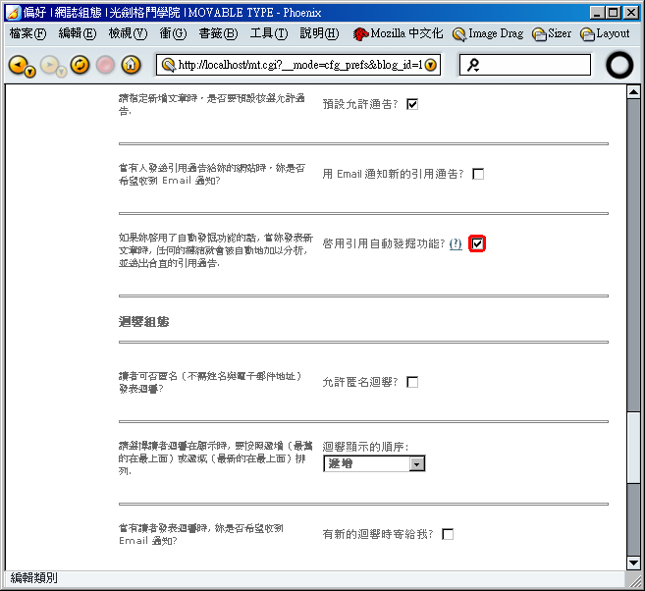The height and width of the screenshot is (591, 645).
Task: Open the 說明(H) menu
Action: pos(319,33)
